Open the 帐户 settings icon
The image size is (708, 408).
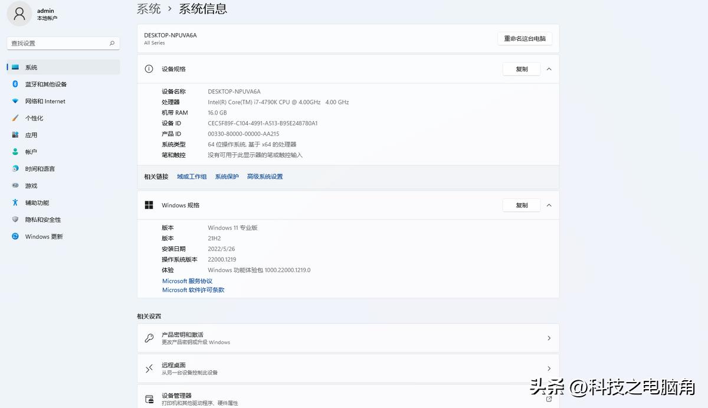coord(15,151)
